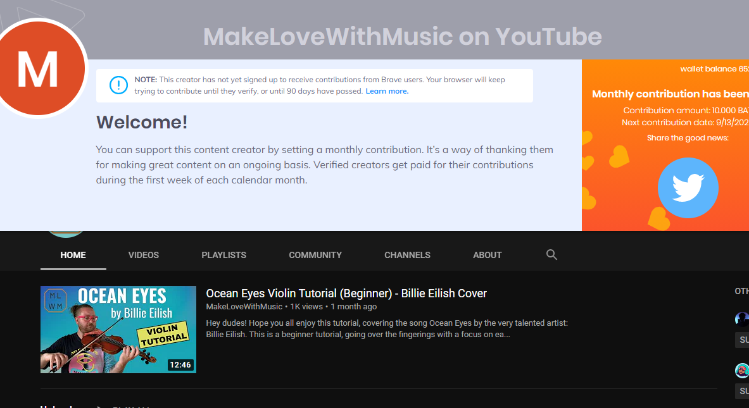
Task: Click the Next contribution date line
Action: [685, 123]
